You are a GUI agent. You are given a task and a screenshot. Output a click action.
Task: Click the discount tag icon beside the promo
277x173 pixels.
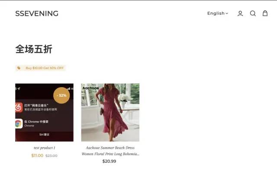coord(19,68)
